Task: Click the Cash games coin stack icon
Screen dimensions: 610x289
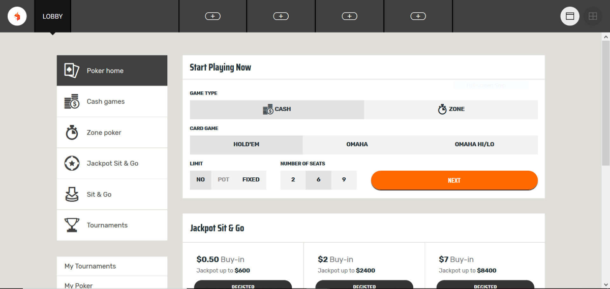Action: 72,102
